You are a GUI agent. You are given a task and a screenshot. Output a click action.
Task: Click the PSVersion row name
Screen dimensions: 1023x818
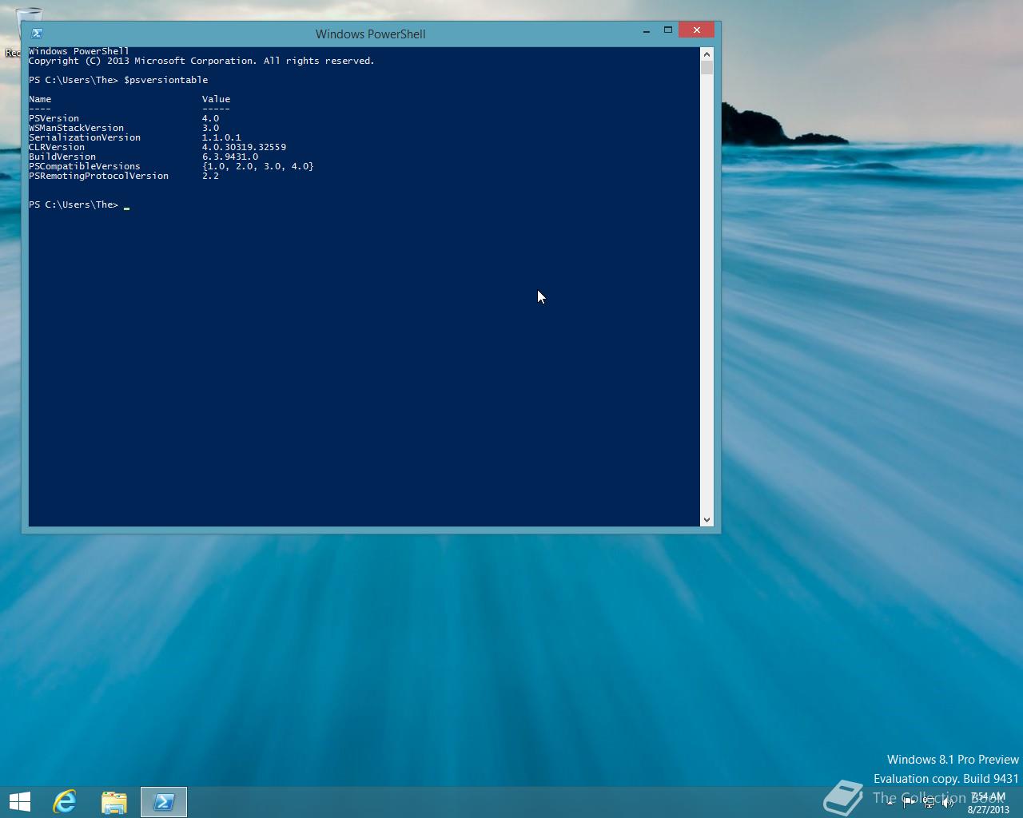click(54, 118)
